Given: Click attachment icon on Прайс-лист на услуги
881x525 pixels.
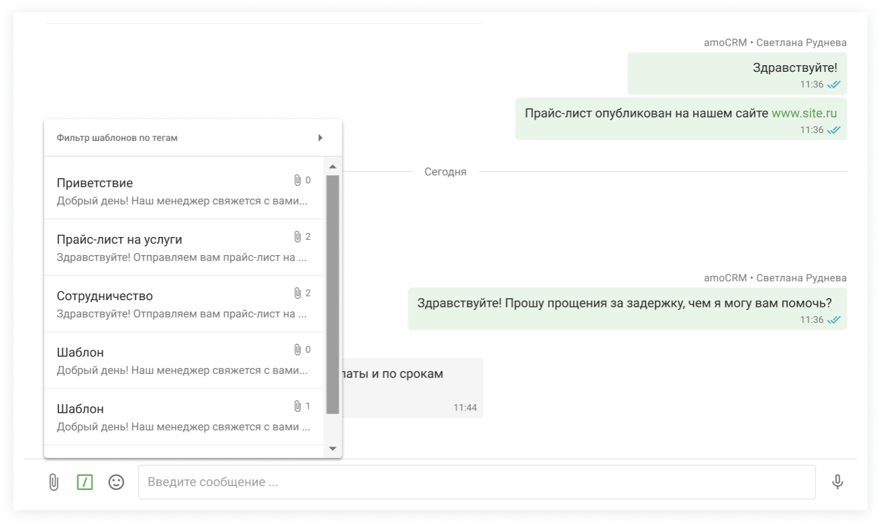Looking at the screenshot, I should 297,237.
